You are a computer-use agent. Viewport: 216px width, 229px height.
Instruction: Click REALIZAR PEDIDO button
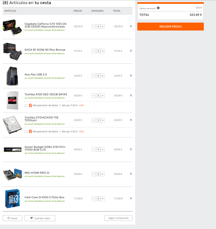[170, 27]
